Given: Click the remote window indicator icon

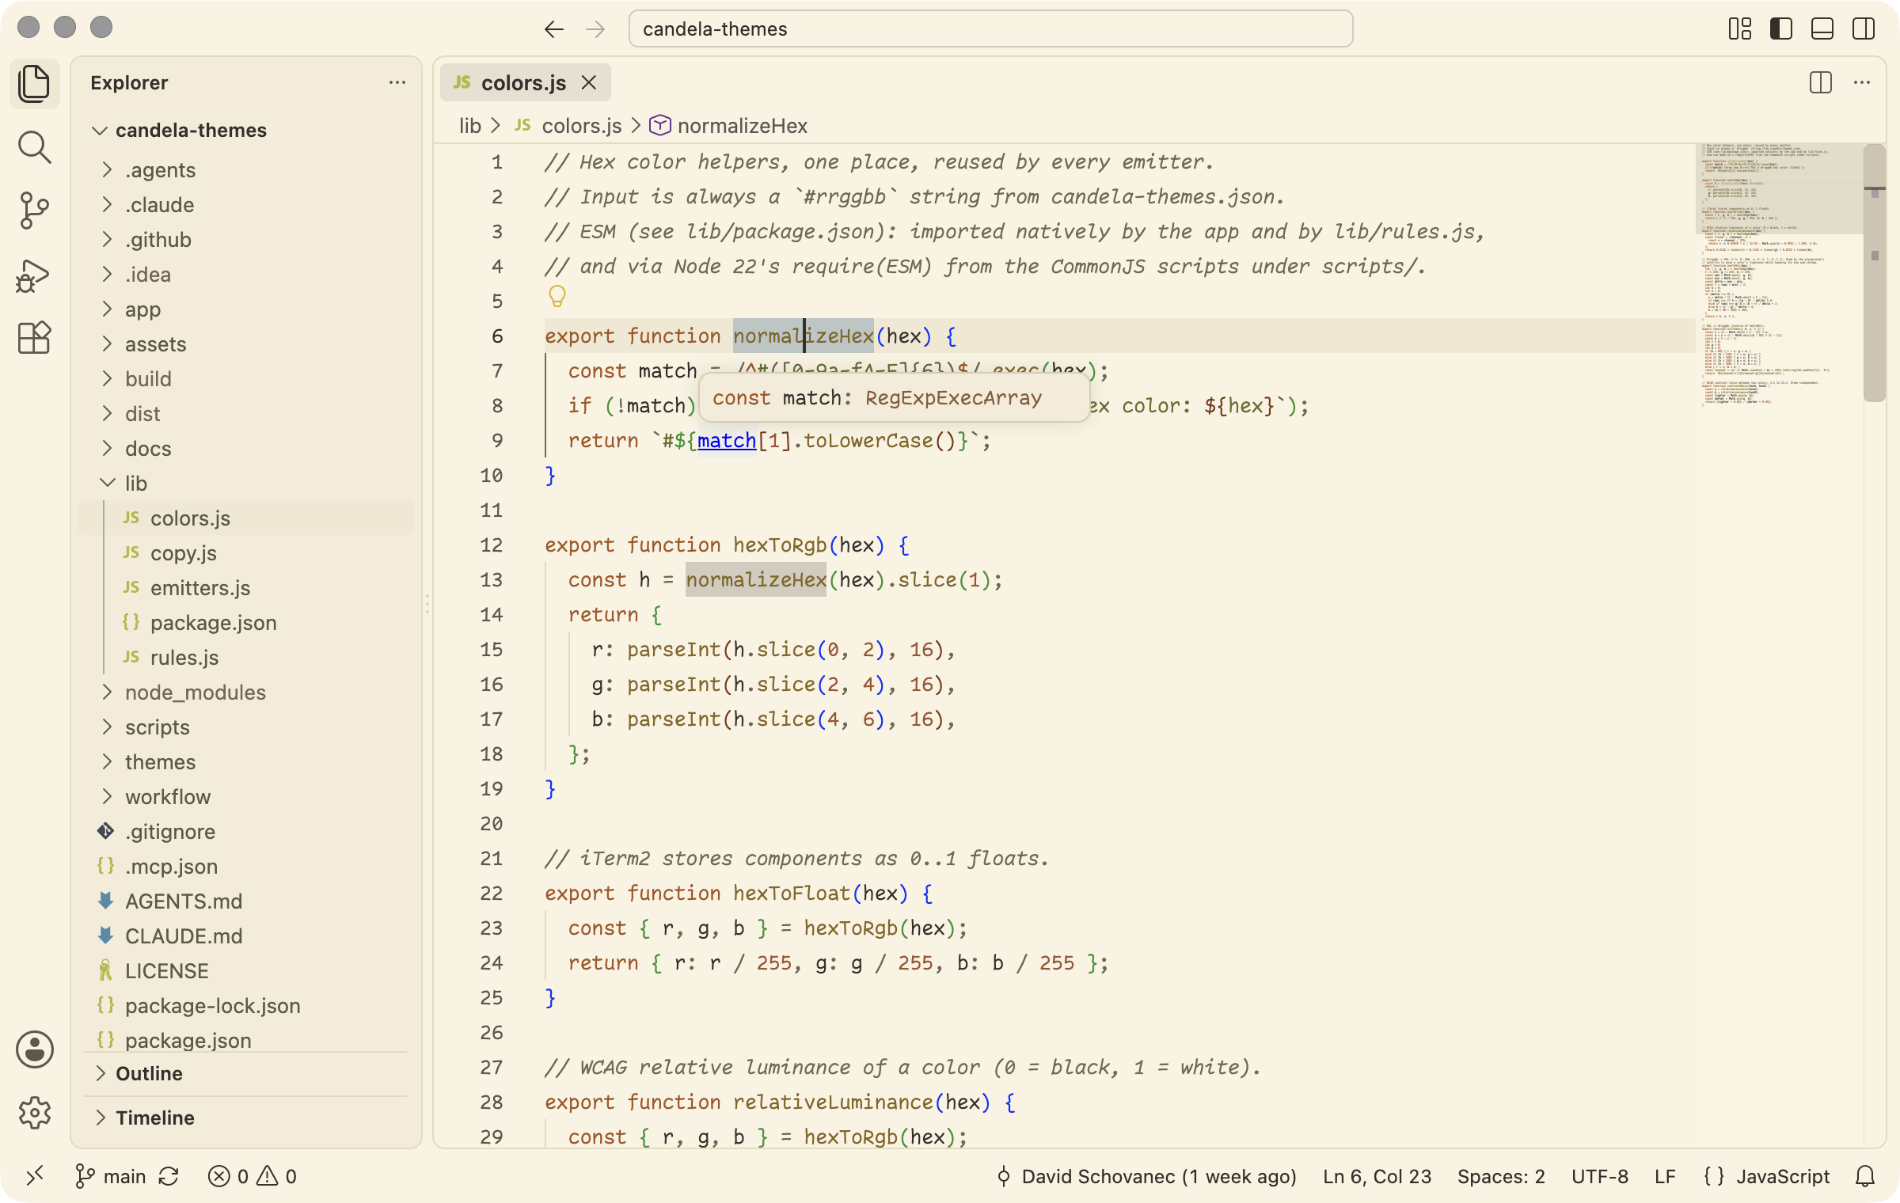Looking at the screenshot, I should click(x=34, y=1176).
